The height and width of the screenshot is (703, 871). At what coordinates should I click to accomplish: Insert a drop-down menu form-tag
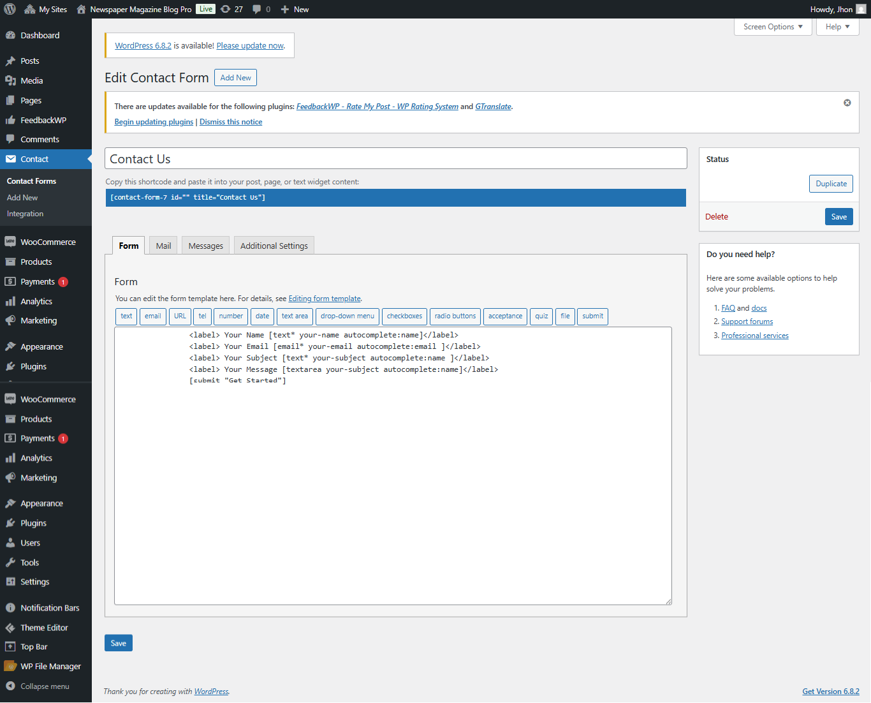(348, 316)
